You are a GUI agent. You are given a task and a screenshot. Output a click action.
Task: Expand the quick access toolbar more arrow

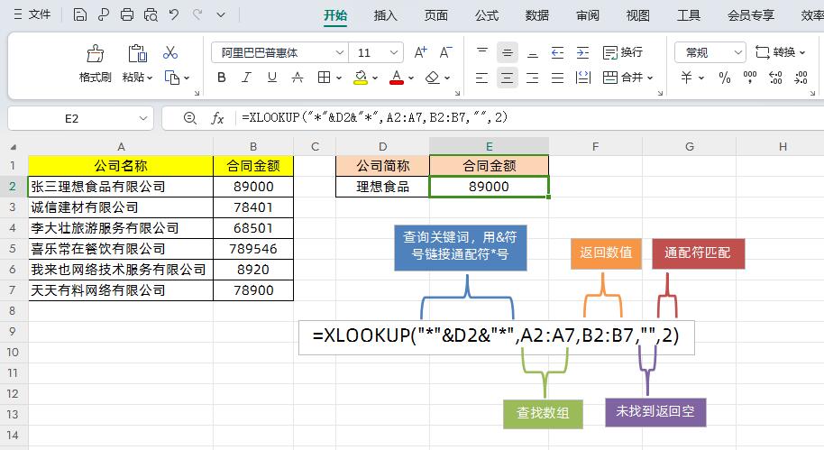point(221,14)
